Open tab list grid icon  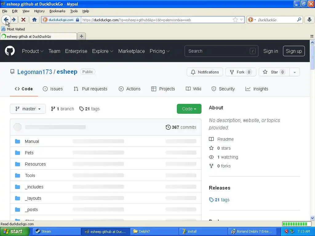tap(312, 36)
